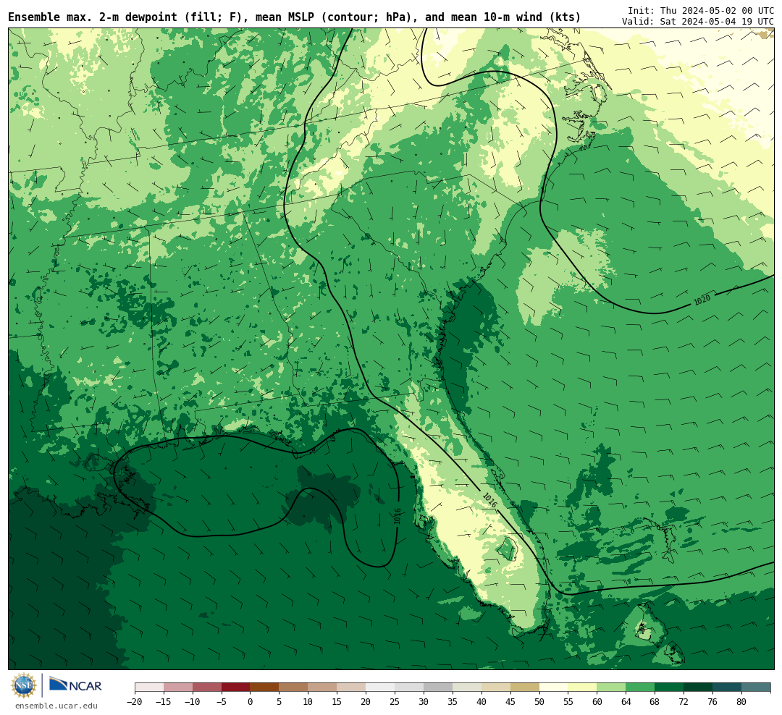
Task: Click the colorbar tick label 76
Action: 713,702
